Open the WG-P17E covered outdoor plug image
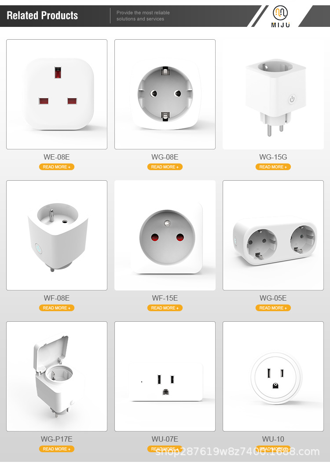Viewport: 330px width, 465px height. tap(57, 376)
